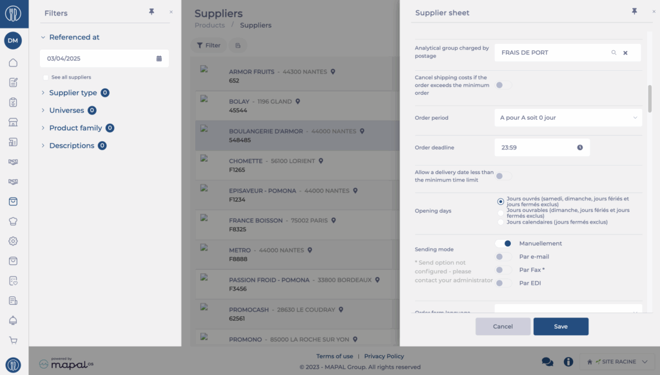The height and width of the screenshot is (375, 660).
Task: Go to Products breadcrumb
Action: point(209,25)
